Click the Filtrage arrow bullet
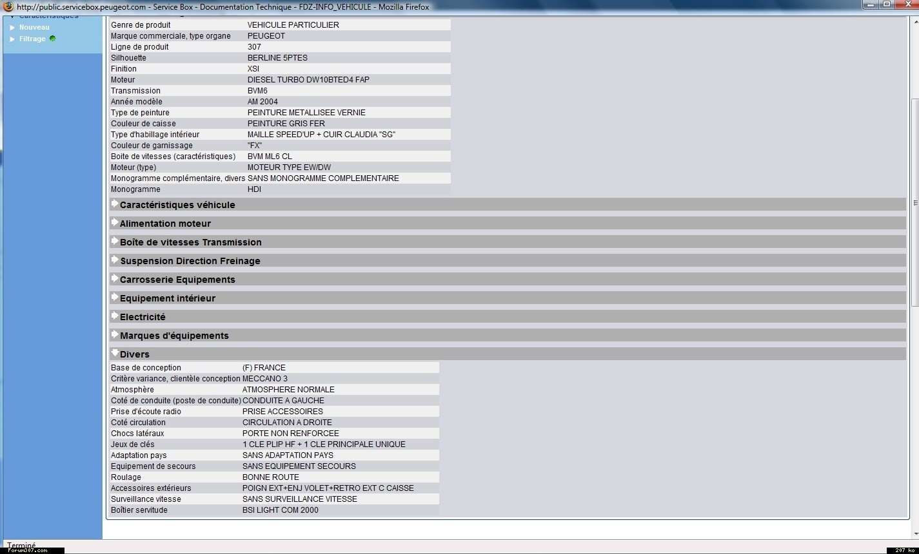Image resolution: width=919 pixels, height=554 pixels. pyautogui.click(x=12, y=39)
